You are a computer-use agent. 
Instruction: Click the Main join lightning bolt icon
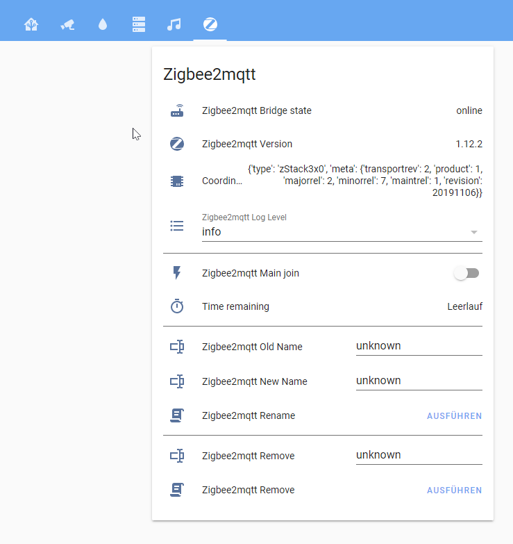pyautogui.click(x=177, y=273)
